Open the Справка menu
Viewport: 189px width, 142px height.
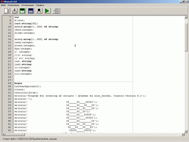(40, 5)
